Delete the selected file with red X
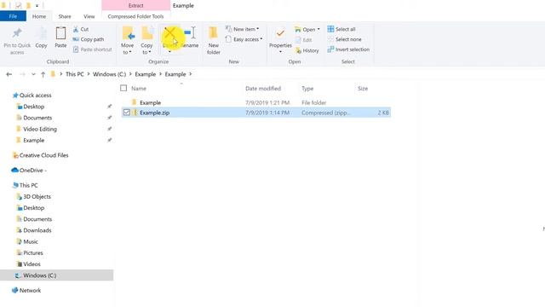 point(169,33)
